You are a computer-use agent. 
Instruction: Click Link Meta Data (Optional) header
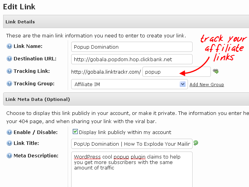point(126,99)
